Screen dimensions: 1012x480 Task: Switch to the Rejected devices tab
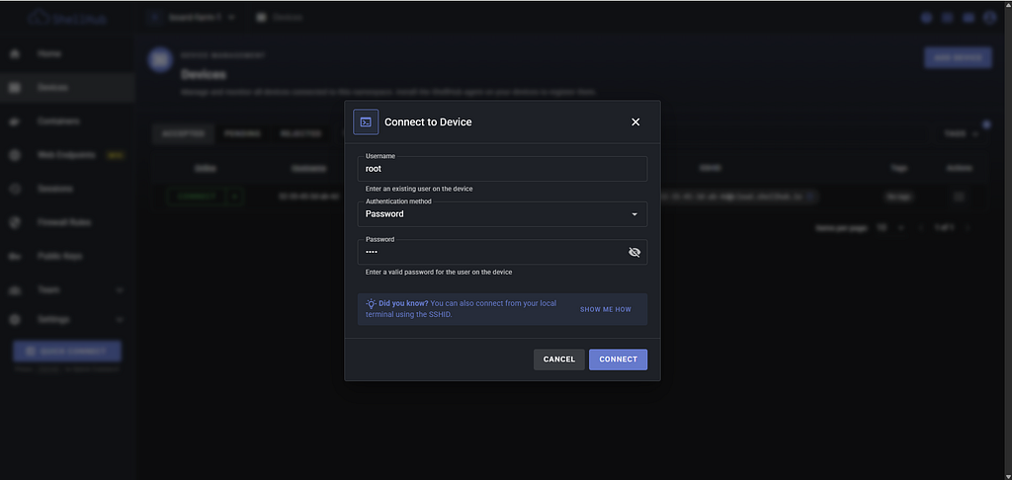pyautogui.click(x=300, y=133)
